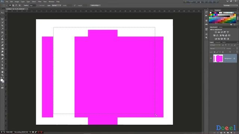The width and height of the screenshot is (239, 134).
Task: Open the Normal blend mode dropdown
Action: (x=217, y=49)
